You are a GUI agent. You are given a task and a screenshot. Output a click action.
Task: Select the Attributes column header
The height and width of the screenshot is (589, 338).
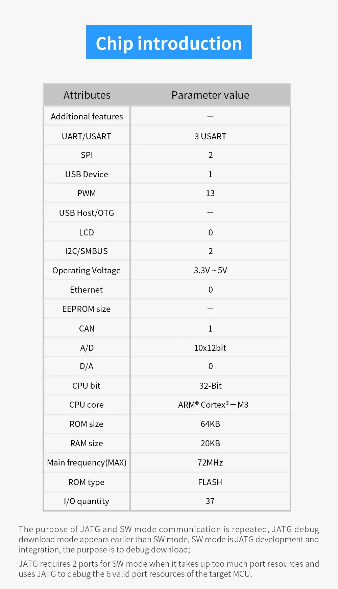point(87,95)
